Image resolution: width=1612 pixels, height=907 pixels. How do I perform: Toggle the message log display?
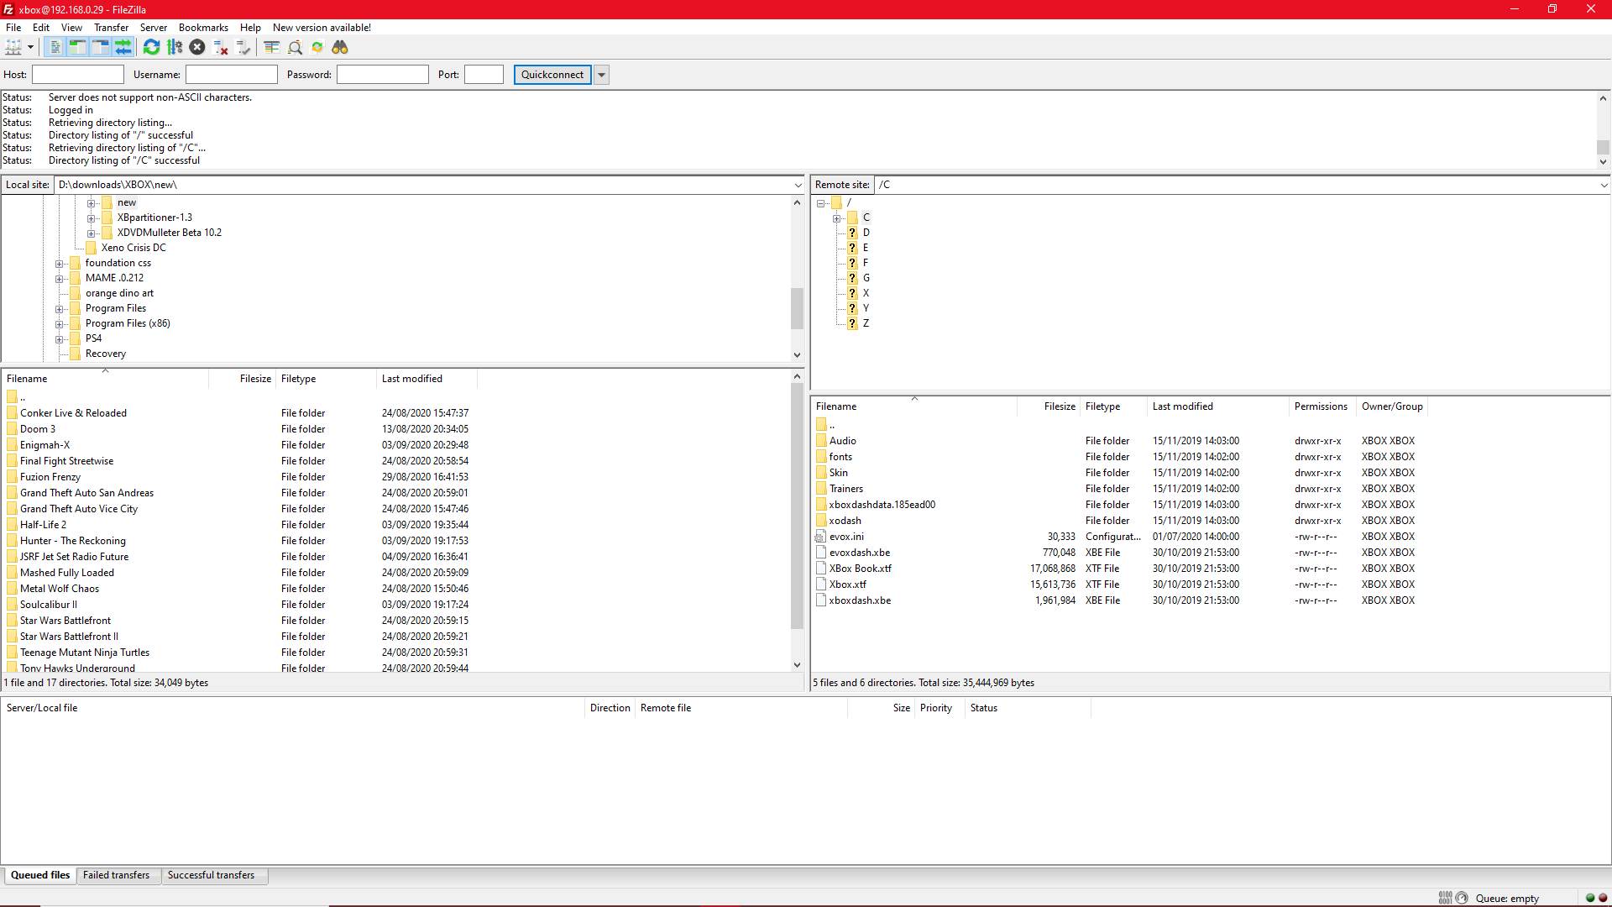pos(55,48)
